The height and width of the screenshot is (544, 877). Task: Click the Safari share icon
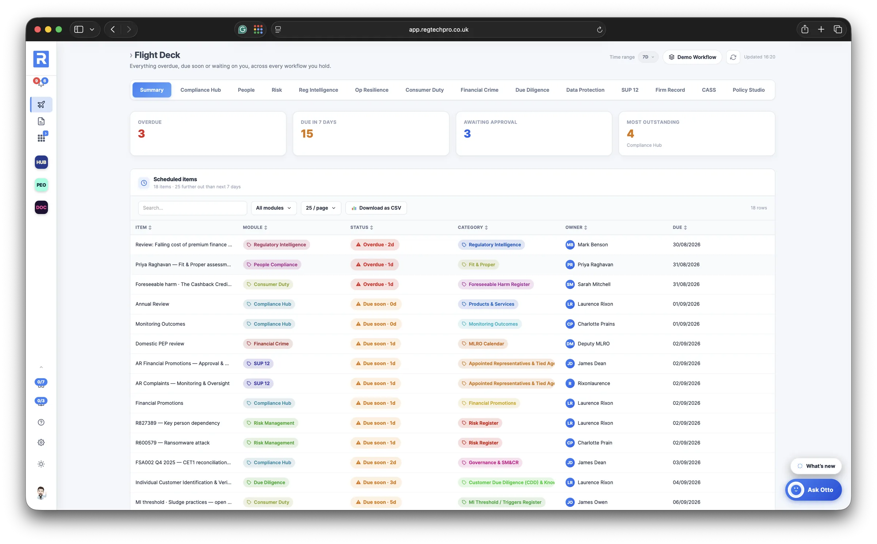click(805, 29)
